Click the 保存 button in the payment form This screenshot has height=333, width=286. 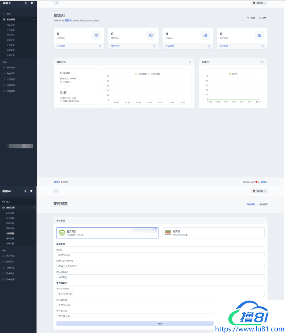[x=160, y=324]
